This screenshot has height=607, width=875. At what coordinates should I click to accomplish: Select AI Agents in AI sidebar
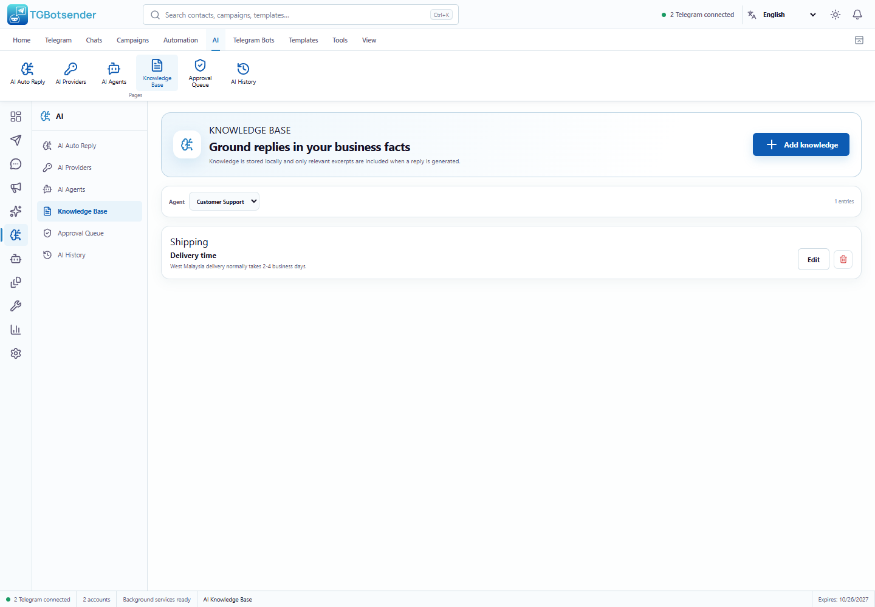(89, 189)
